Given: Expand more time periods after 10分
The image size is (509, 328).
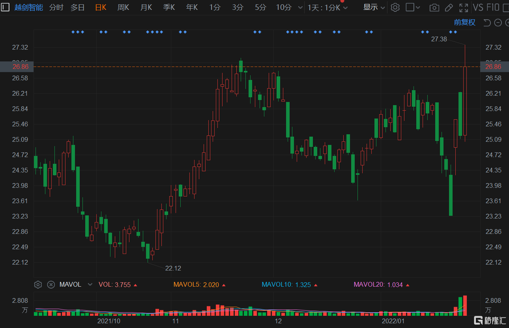Looking at the screenshot, I should [x=300, y=7].
